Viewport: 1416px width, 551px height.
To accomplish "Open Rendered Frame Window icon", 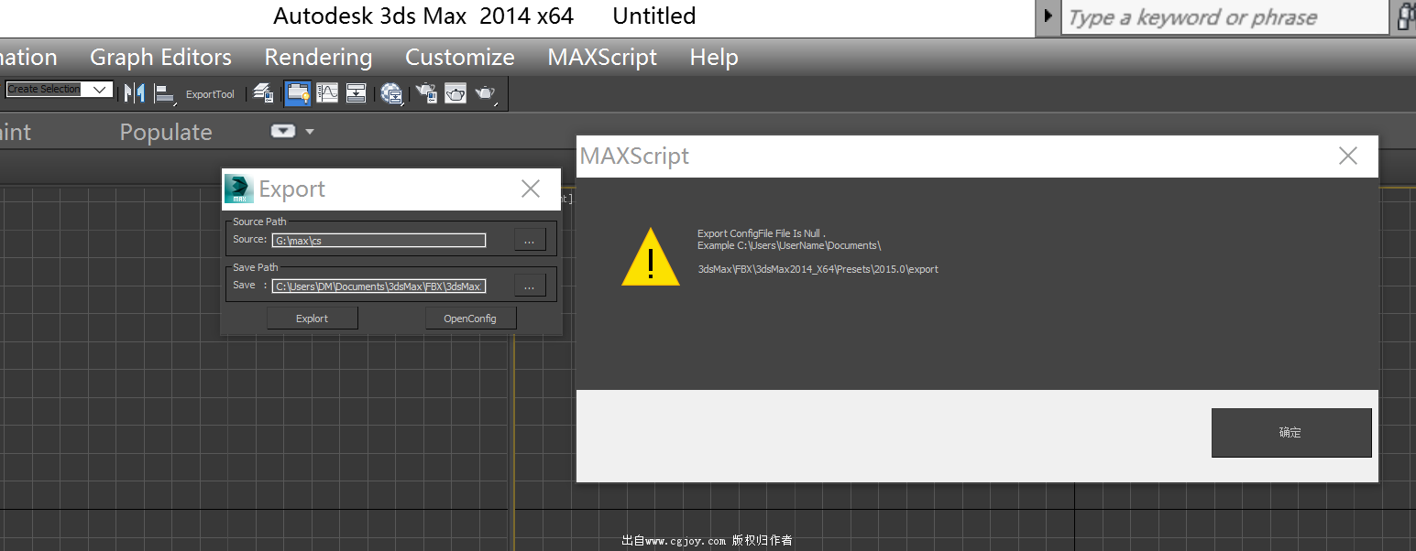I will pyautogui.click(x=456, y=93).
